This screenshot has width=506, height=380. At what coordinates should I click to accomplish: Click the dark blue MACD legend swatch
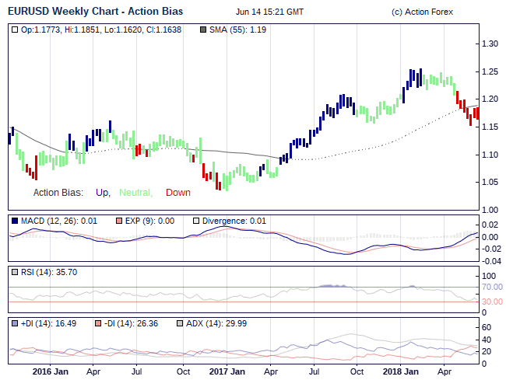pos(15,221)
